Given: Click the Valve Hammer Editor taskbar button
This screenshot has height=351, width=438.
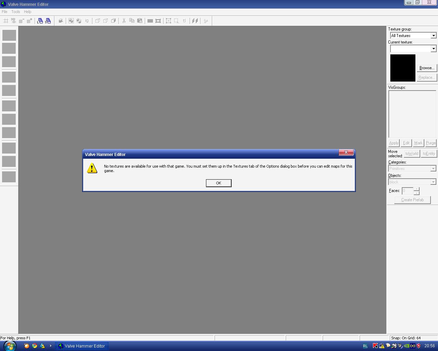Looking at the screenshot, I should click(82, 346).
